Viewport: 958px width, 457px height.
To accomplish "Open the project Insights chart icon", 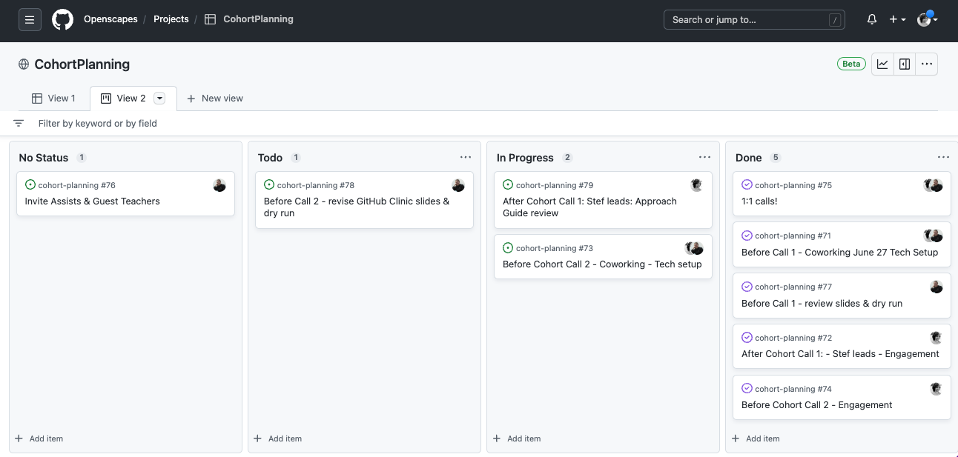I will tap(882, 64).
